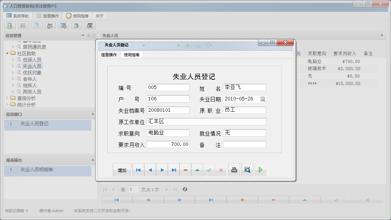Jump to first record in the dialog navigator
391x220 pixels.
pyautogui.click(x=138, y=170)
